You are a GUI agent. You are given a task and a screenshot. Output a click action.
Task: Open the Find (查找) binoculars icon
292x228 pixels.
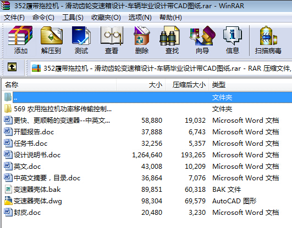170,36
